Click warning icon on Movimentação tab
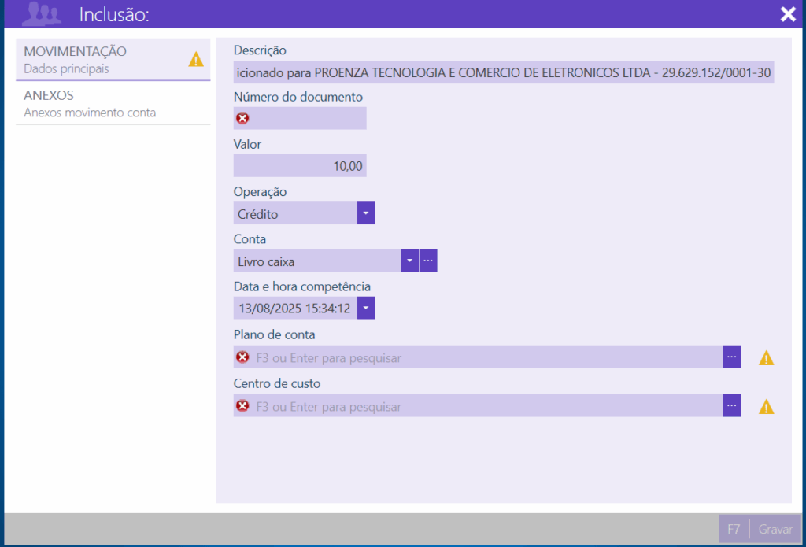The image size is (806, 547). (x=196, y=59)
